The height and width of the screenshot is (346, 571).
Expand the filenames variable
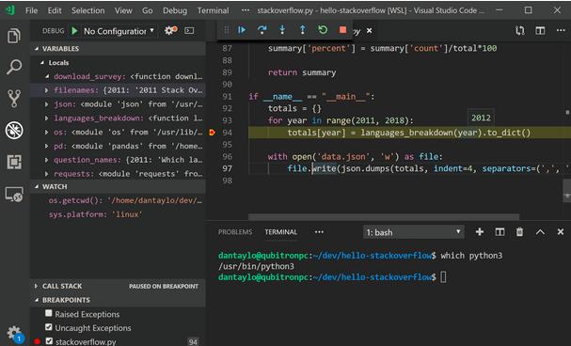pos(47,90)
